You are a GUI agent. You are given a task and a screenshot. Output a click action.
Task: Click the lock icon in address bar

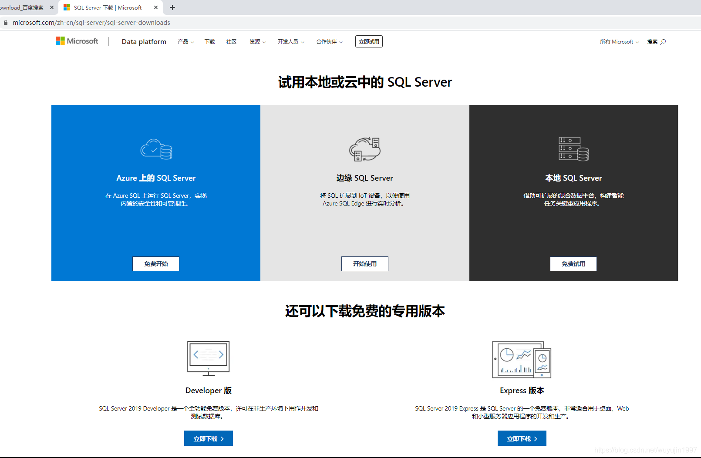click(x=5, y=23)
